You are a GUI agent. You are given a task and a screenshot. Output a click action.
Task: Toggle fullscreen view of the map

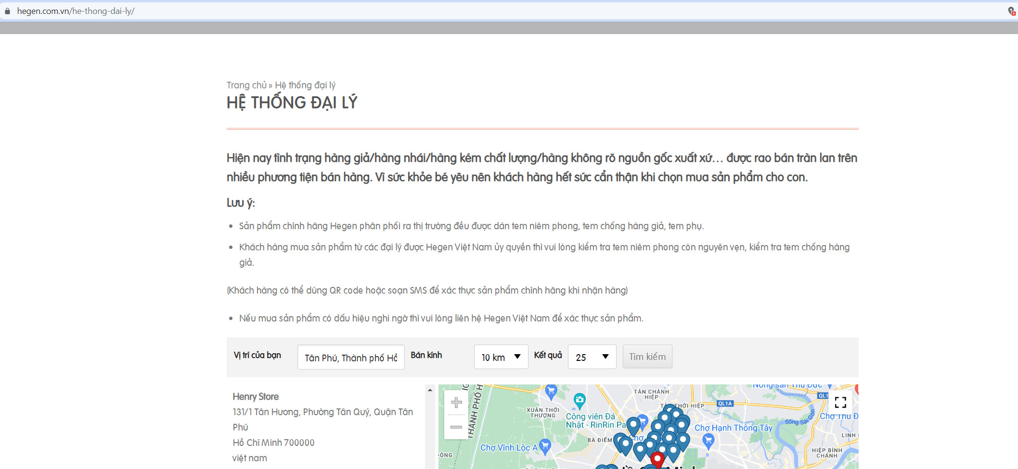tap(840, 402)
